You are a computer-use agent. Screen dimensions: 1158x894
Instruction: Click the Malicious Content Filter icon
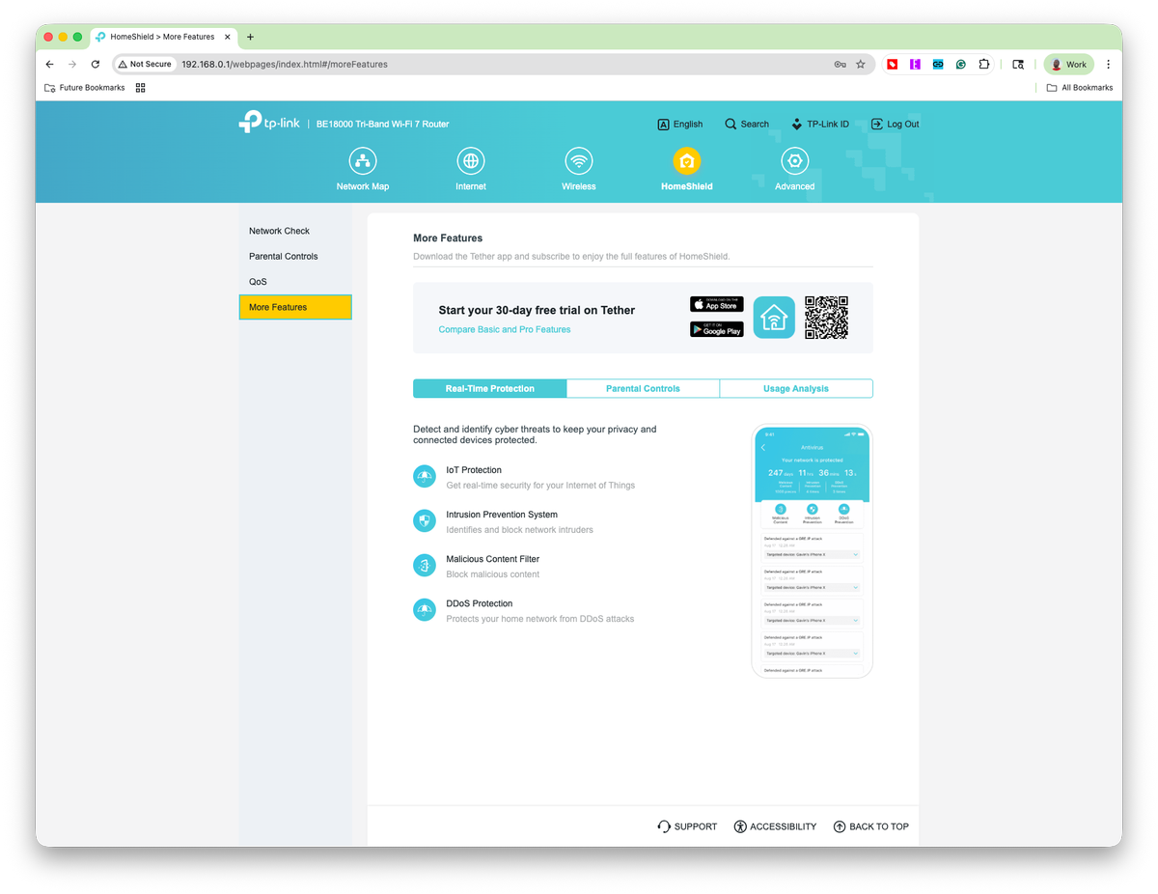pyautogui.click(x=425, y=566)
